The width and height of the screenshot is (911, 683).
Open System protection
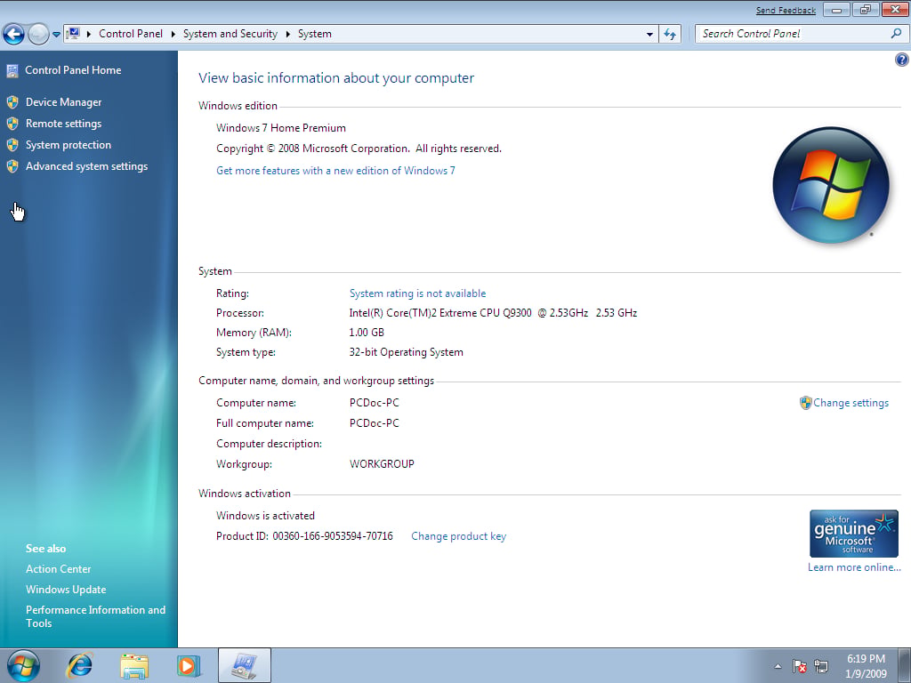pos(68,145)
